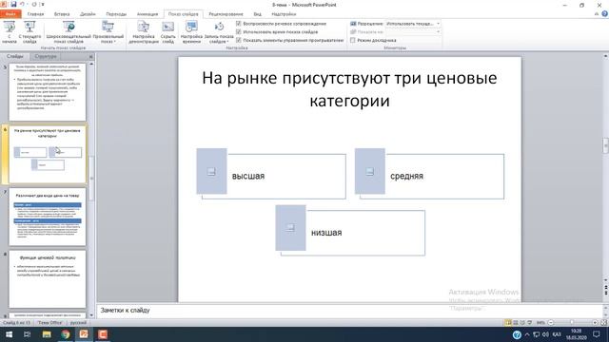Screen dimensions: 609x342
Task: Click Repeat icon in Quick Access toolbar
Action: [x=34, y=4]
